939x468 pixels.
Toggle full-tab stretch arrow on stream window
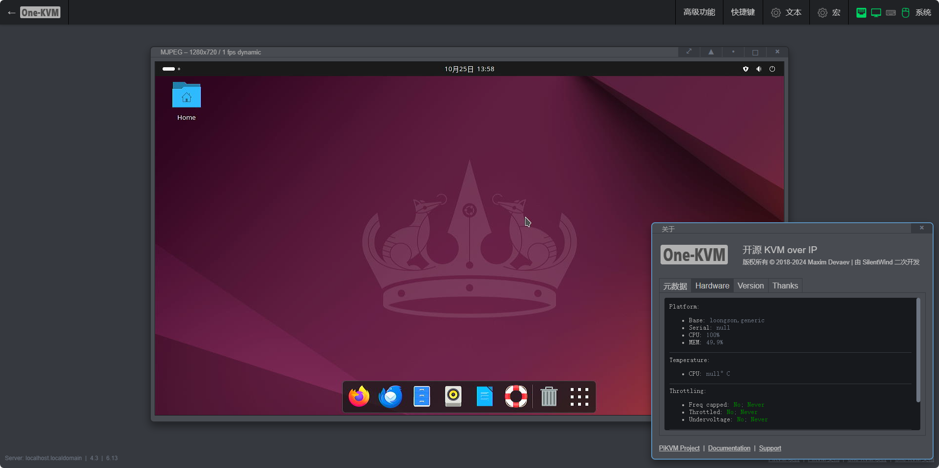pos(689,52)
